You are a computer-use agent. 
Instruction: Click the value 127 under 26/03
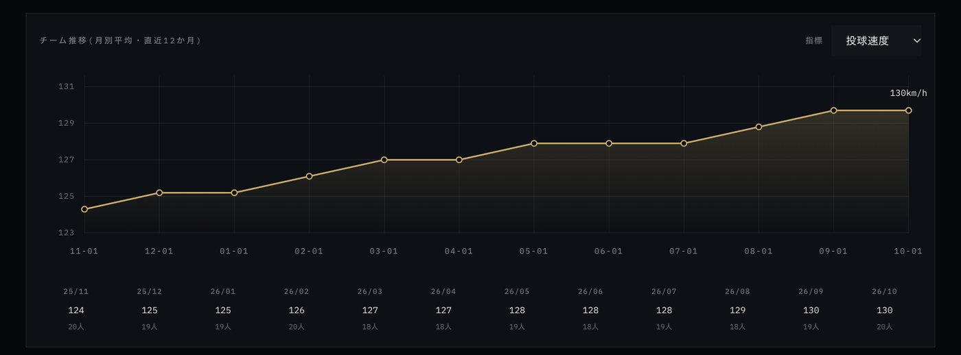pos(370,310)
